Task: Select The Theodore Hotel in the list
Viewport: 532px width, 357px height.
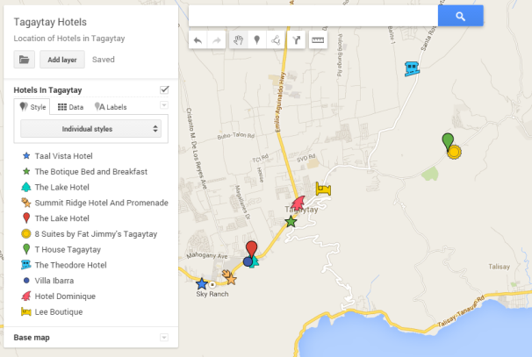Action: (x=70, y=265)
